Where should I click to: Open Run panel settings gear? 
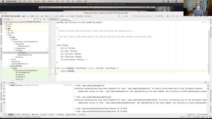coord(205,83)
